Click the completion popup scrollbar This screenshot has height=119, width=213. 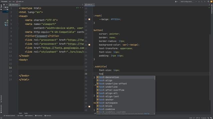click(155, 78)
